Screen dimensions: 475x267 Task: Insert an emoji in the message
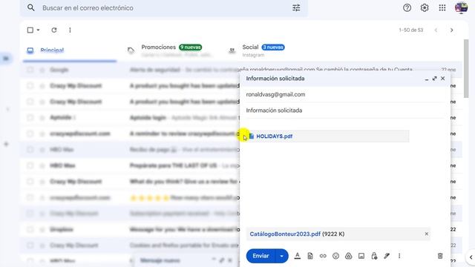point(335,256)
